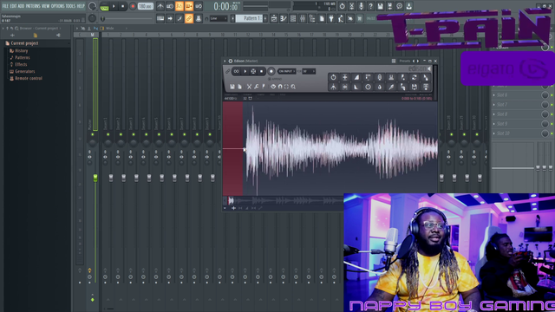Open the piano roll view icon
The image size is (555, 312).
tap(284, 18)
